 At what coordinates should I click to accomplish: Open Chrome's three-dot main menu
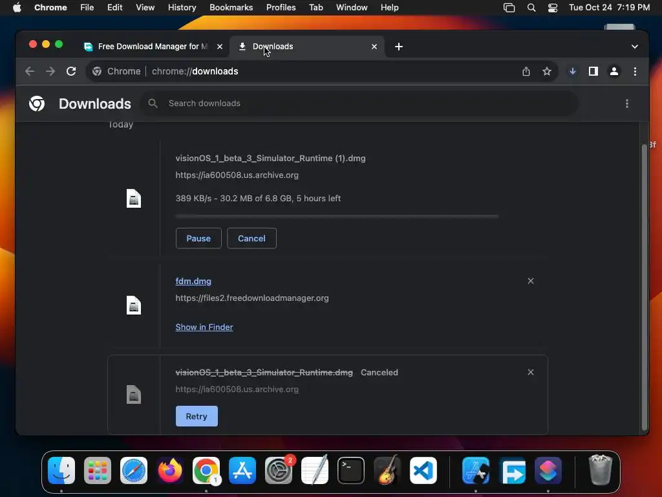coord(635,71)
